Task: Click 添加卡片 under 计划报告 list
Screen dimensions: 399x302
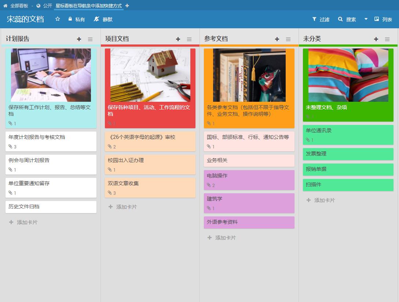Action: pos(23,222)
